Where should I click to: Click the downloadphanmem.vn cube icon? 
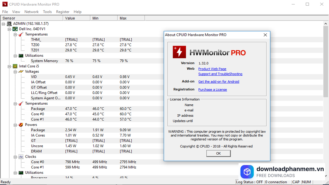[x=247, y=172]
